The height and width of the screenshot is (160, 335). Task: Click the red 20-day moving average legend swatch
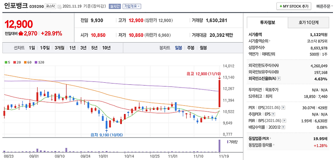click(15, 62)
